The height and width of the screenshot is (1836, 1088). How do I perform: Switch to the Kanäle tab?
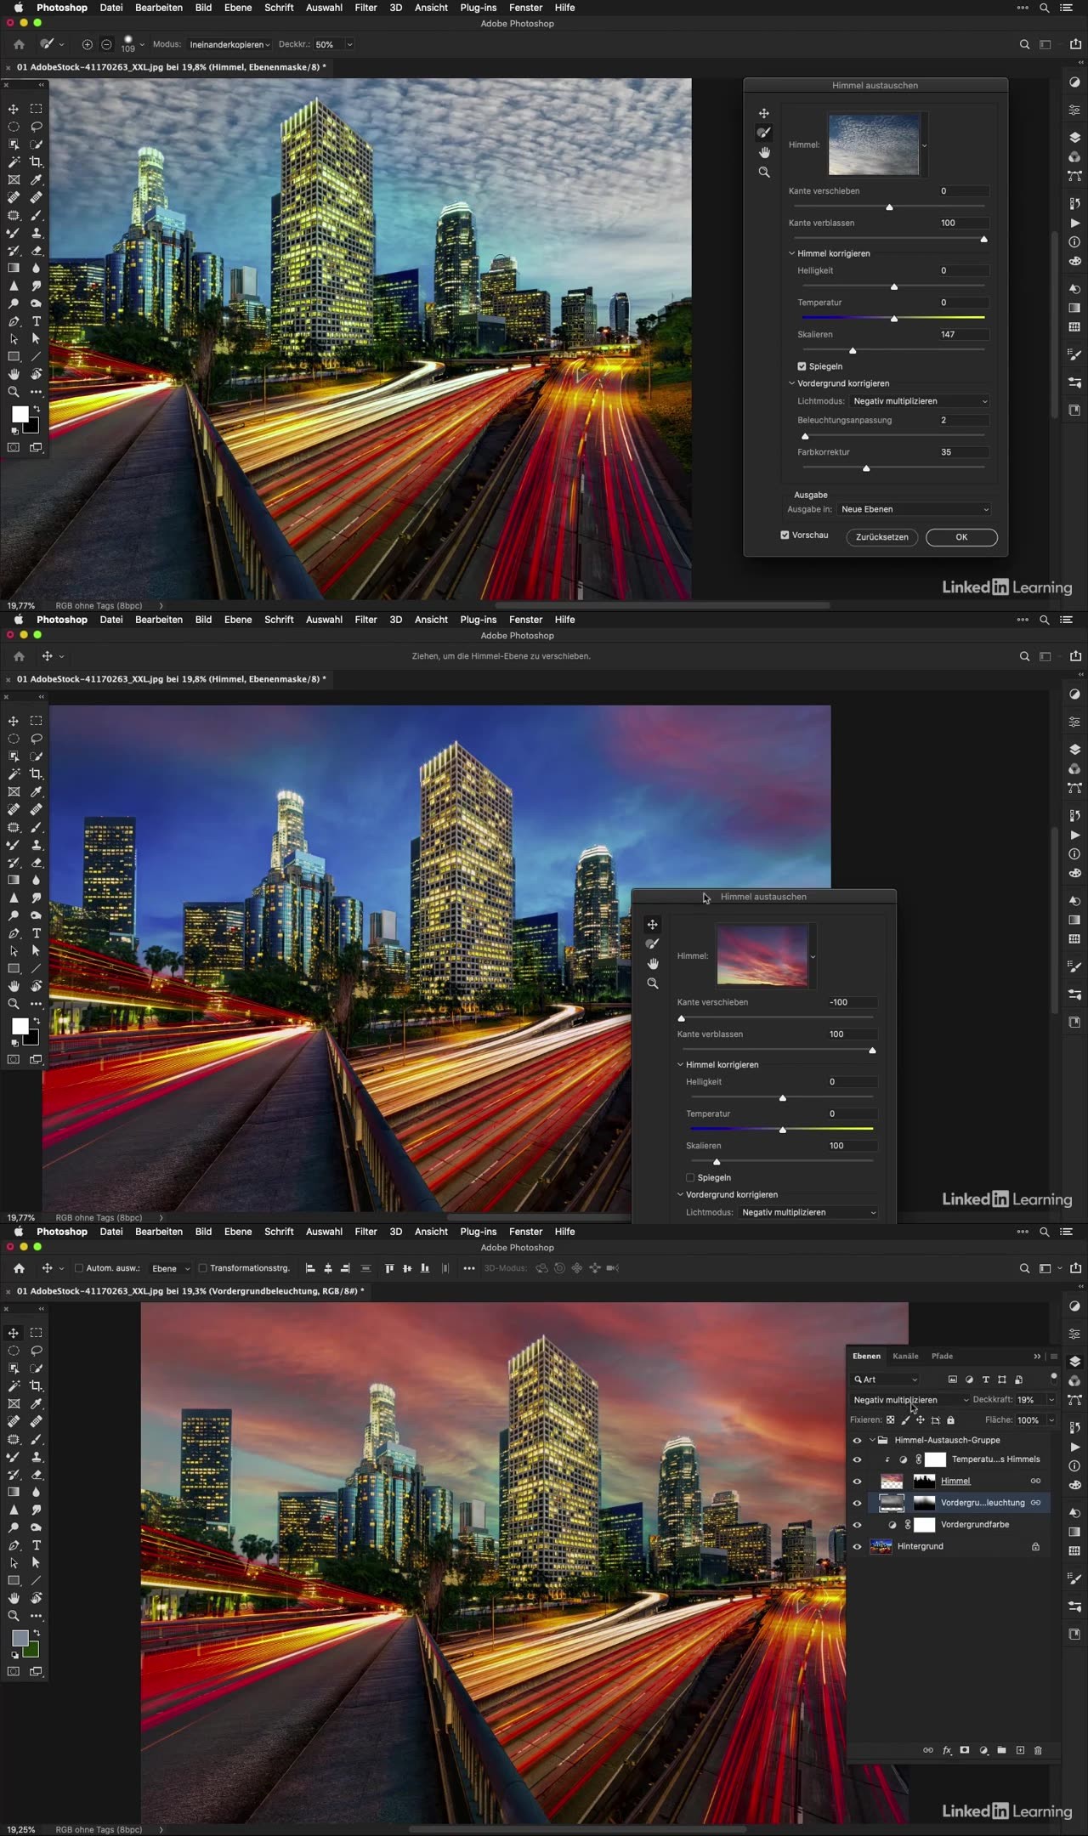click(905, 1357)
